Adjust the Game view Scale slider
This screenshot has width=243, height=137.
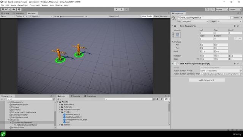(x=72, y=16)
